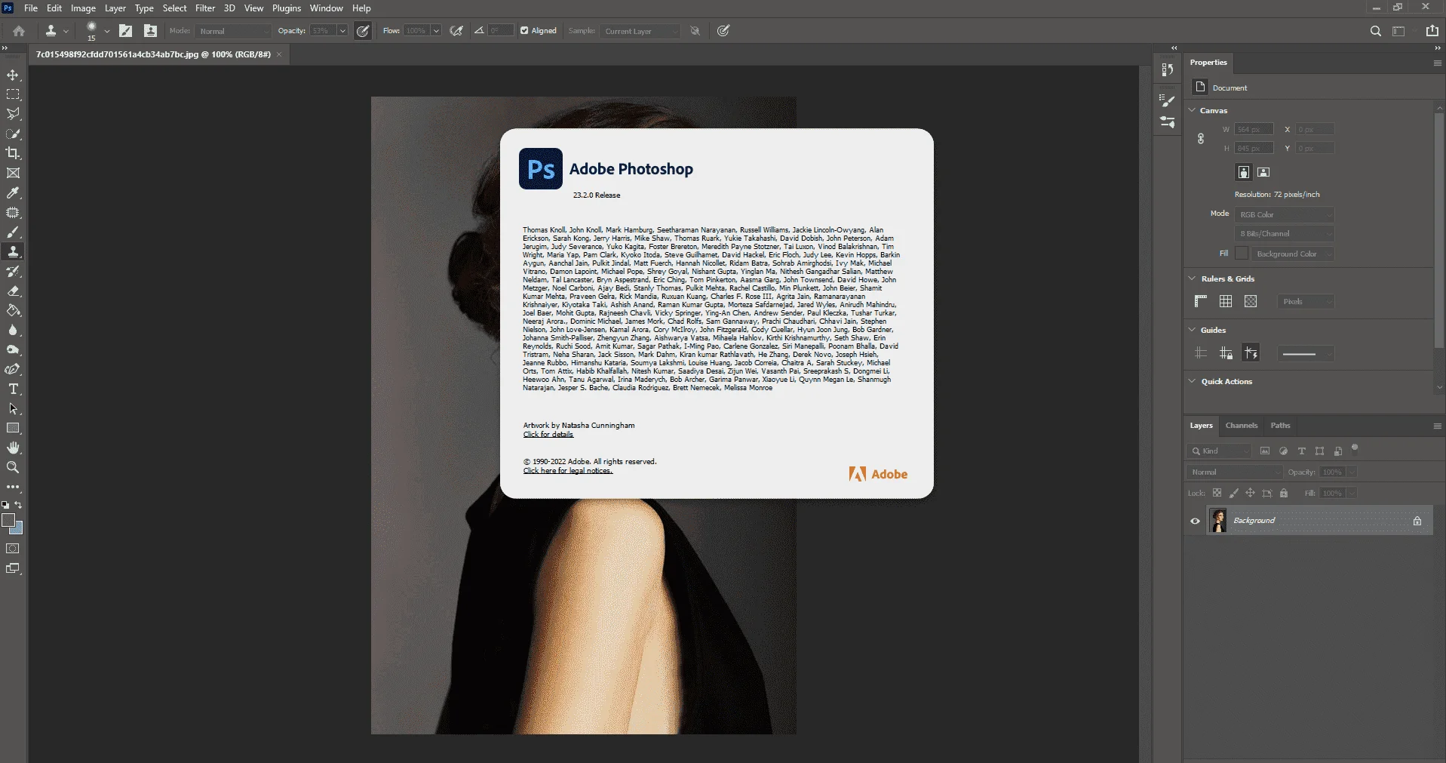Toggle rulers in Rulers & Grids
This screenshot has height=763, width=1446.
point(1201,302)
